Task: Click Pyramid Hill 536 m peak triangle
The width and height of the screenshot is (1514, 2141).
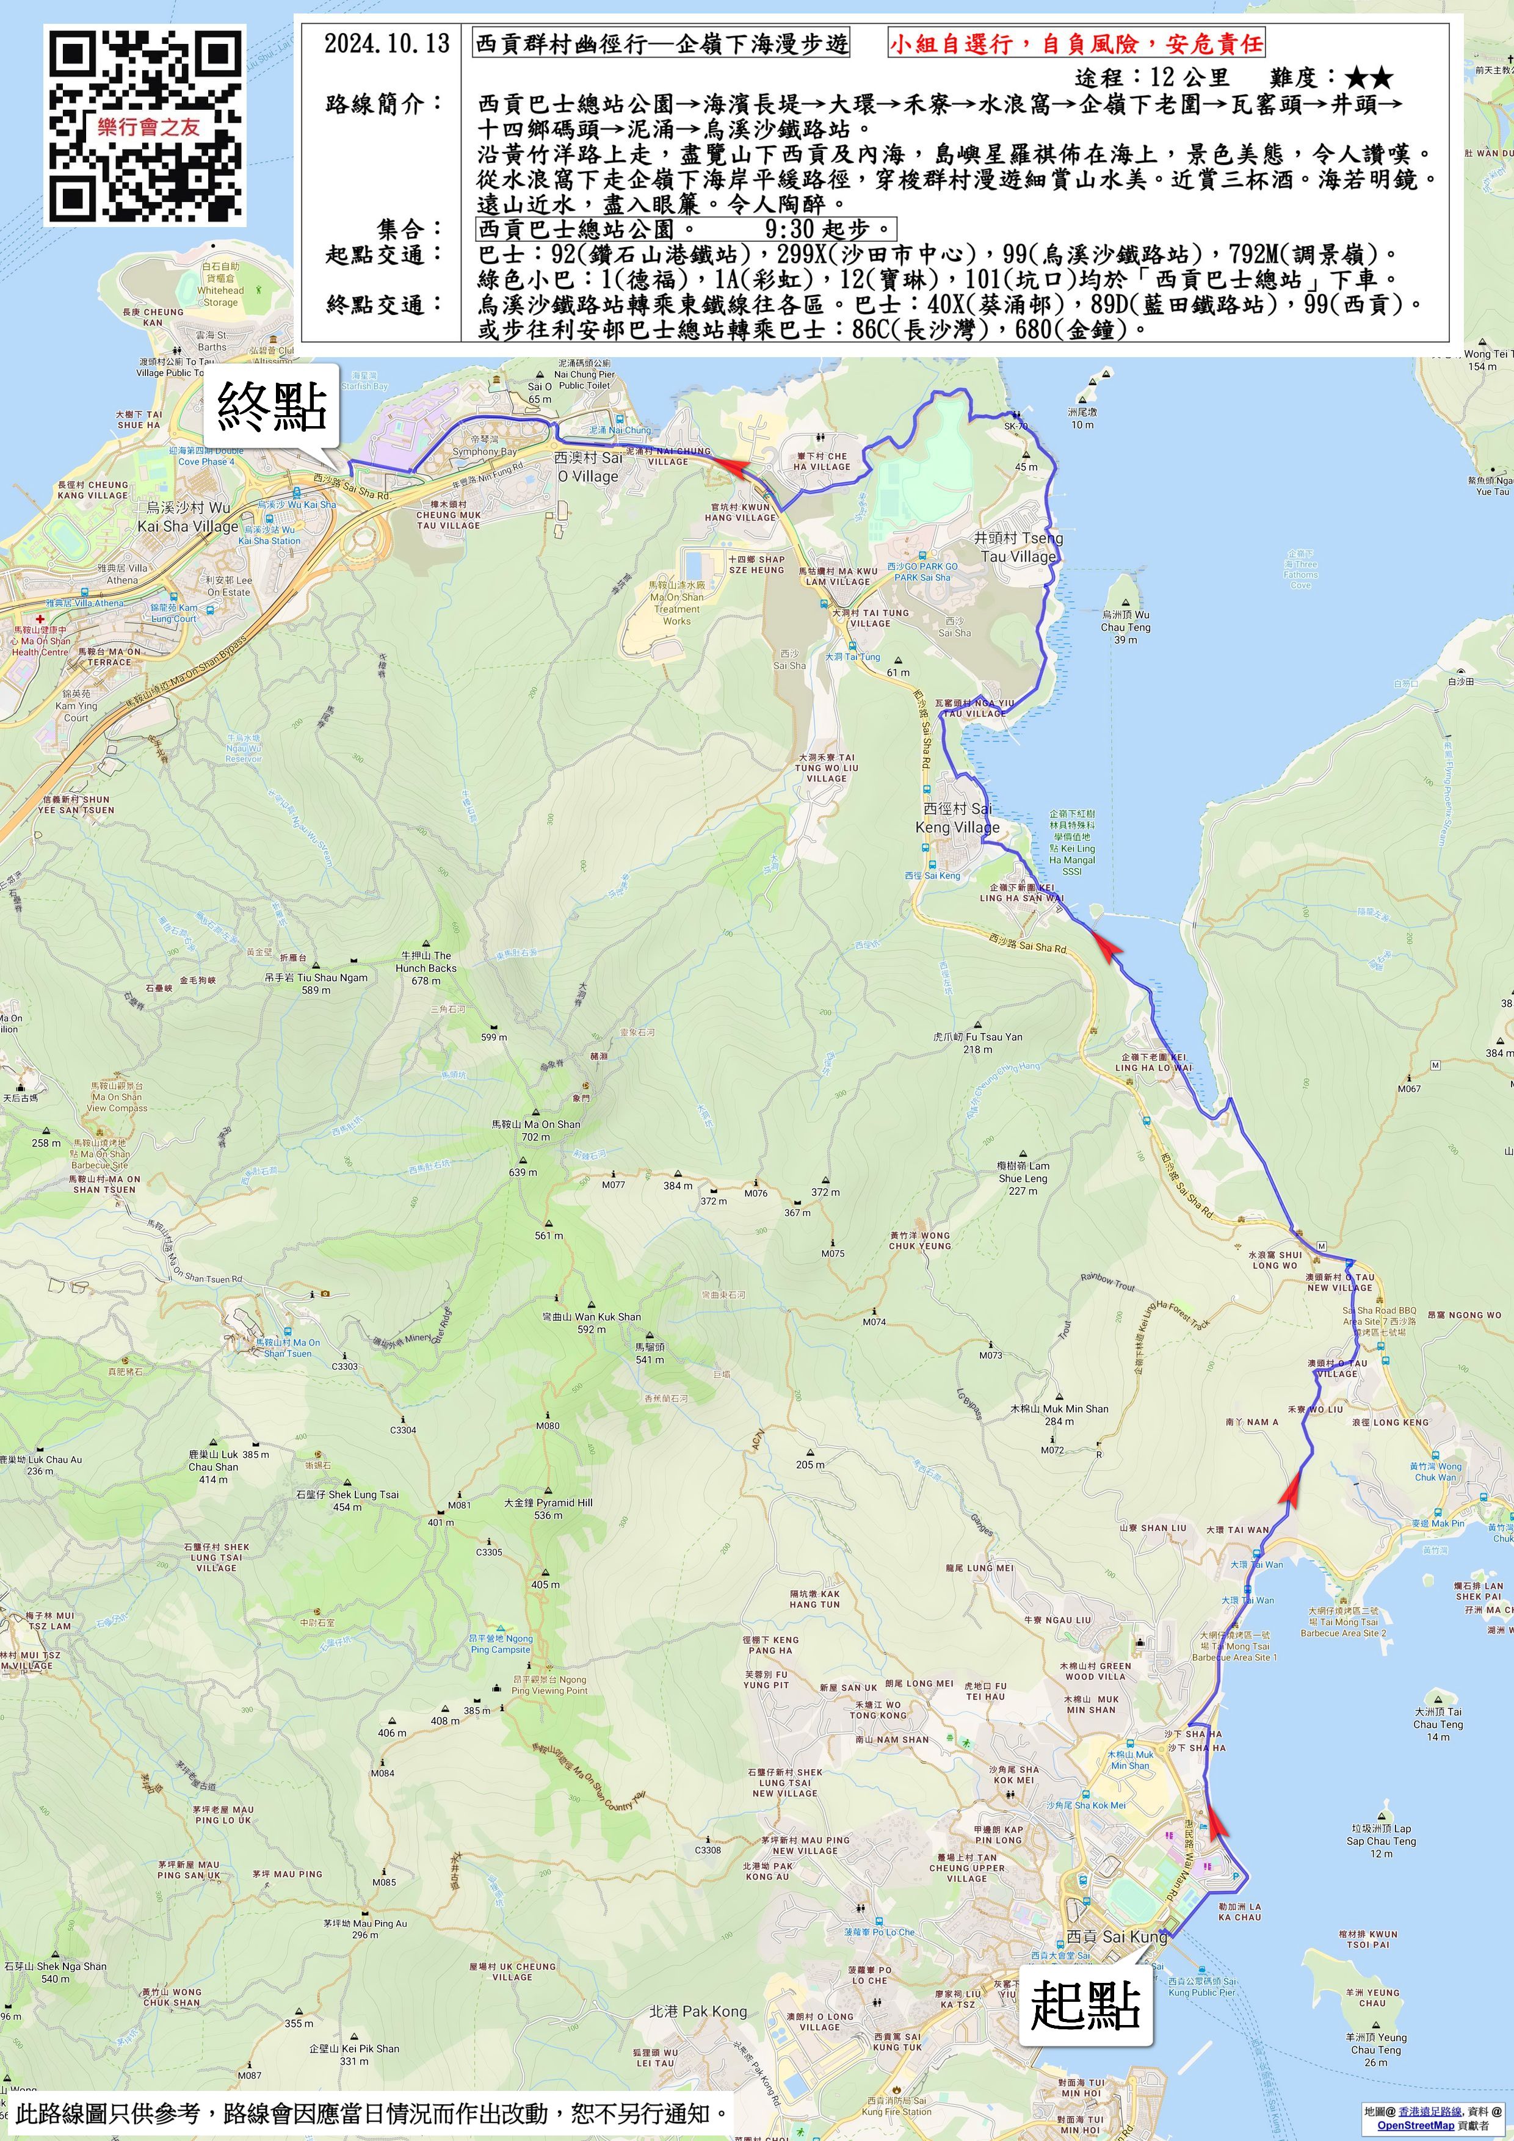Action: pos(548,1490)
